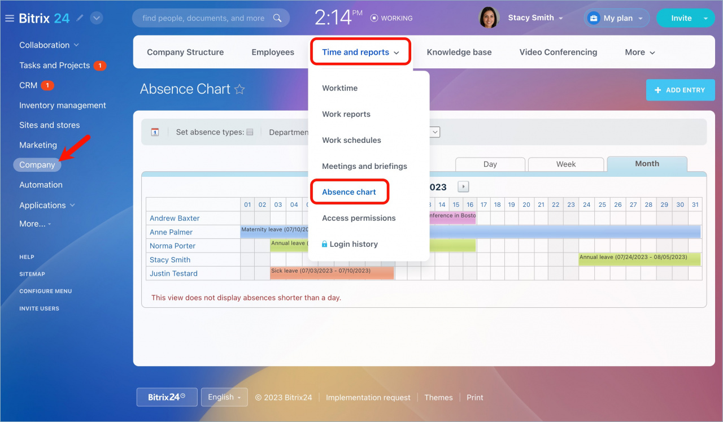Focus the find people, documents search field
The height and width of the screenshot is (422, 723).
tap(211, 18)
